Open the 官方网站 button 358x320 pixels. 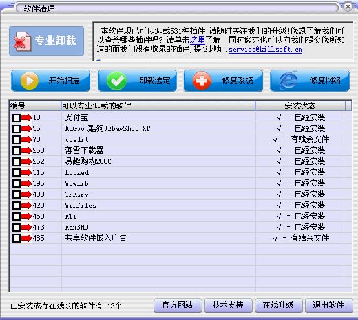(x=178, y=305)
